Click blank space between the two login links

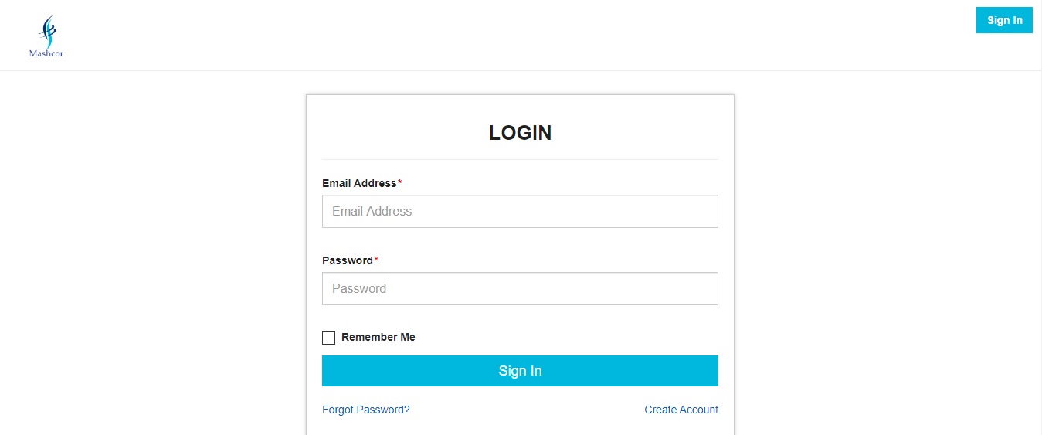pyautogui.click(x=527, y=410)
